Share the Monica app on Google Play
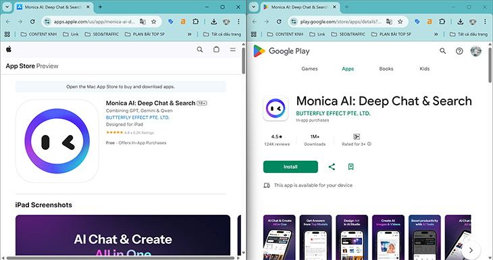The width and height of the screenshot is (493, 260). (332, 167)
